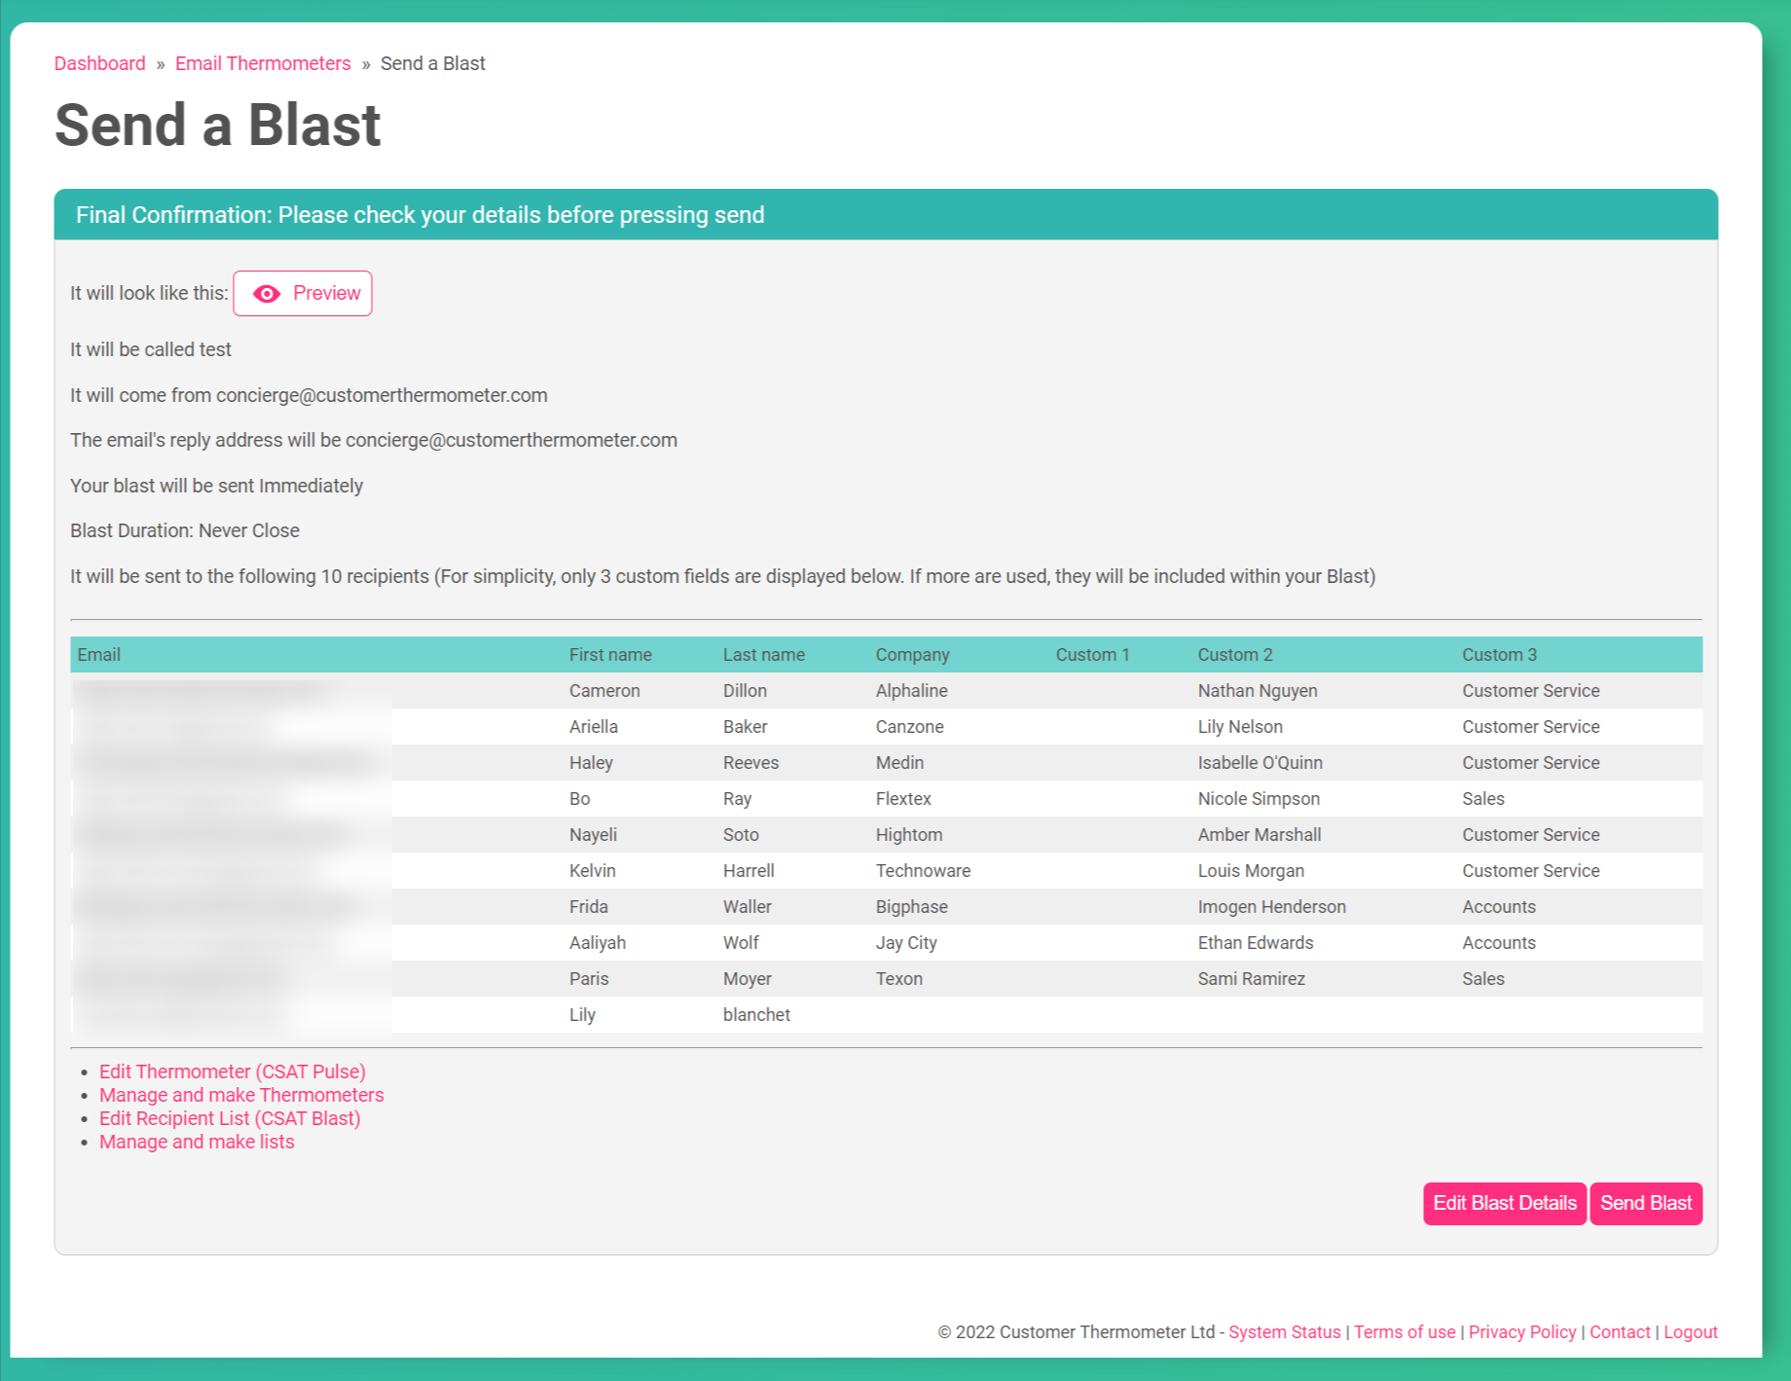The image size is (1791, 1381).
Task: Select company Bigphase cell
Action: click(911, 907)
